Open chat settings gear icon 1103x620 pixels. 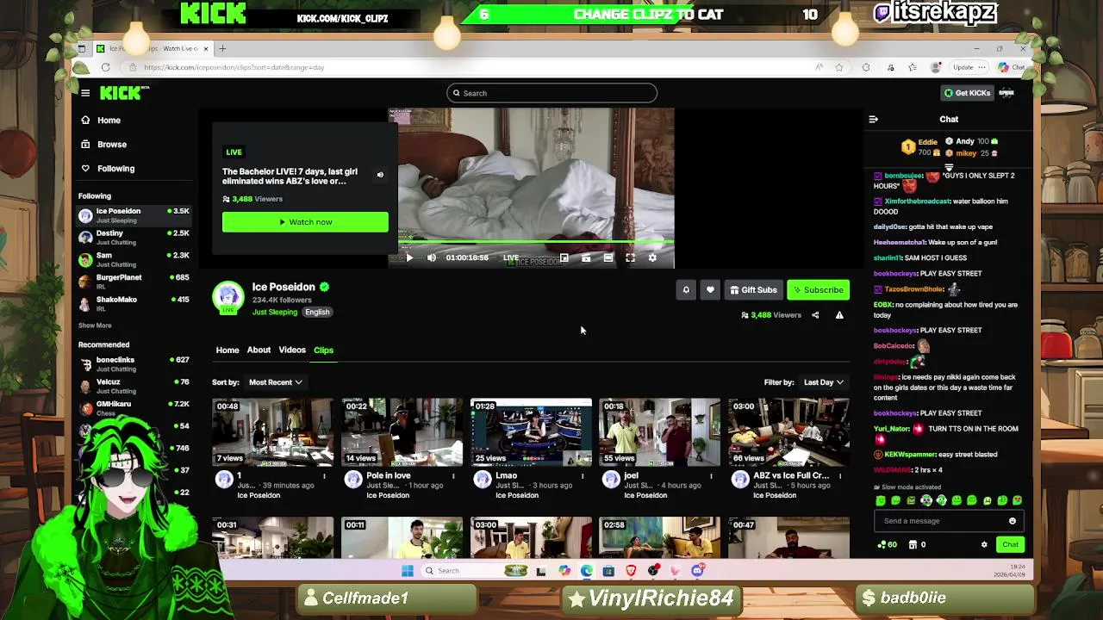984,544
